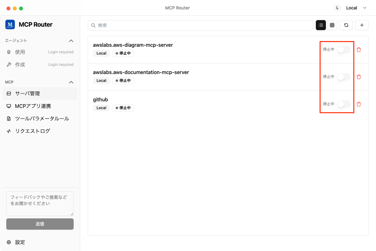This screenshot has height=251, width=376.
Task: Go to MCPアプリ連携
Action: click(40, 106)
